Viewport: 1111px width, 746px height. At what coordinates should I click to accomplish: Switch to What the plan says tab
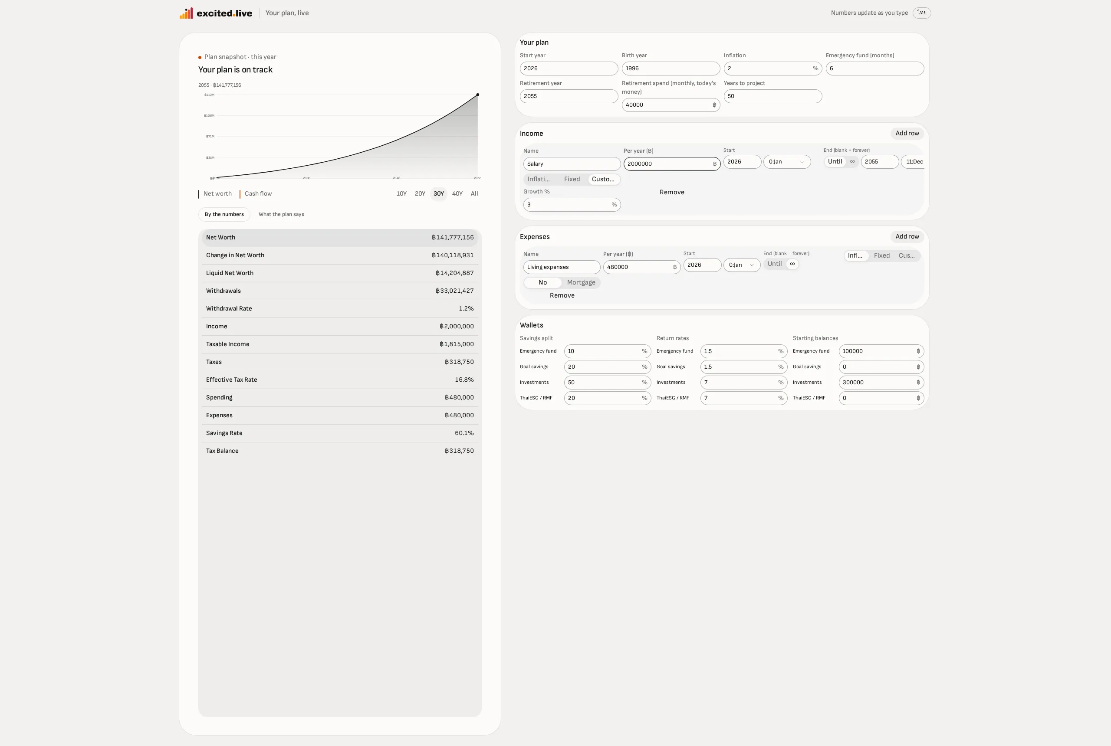pos(281,215)
